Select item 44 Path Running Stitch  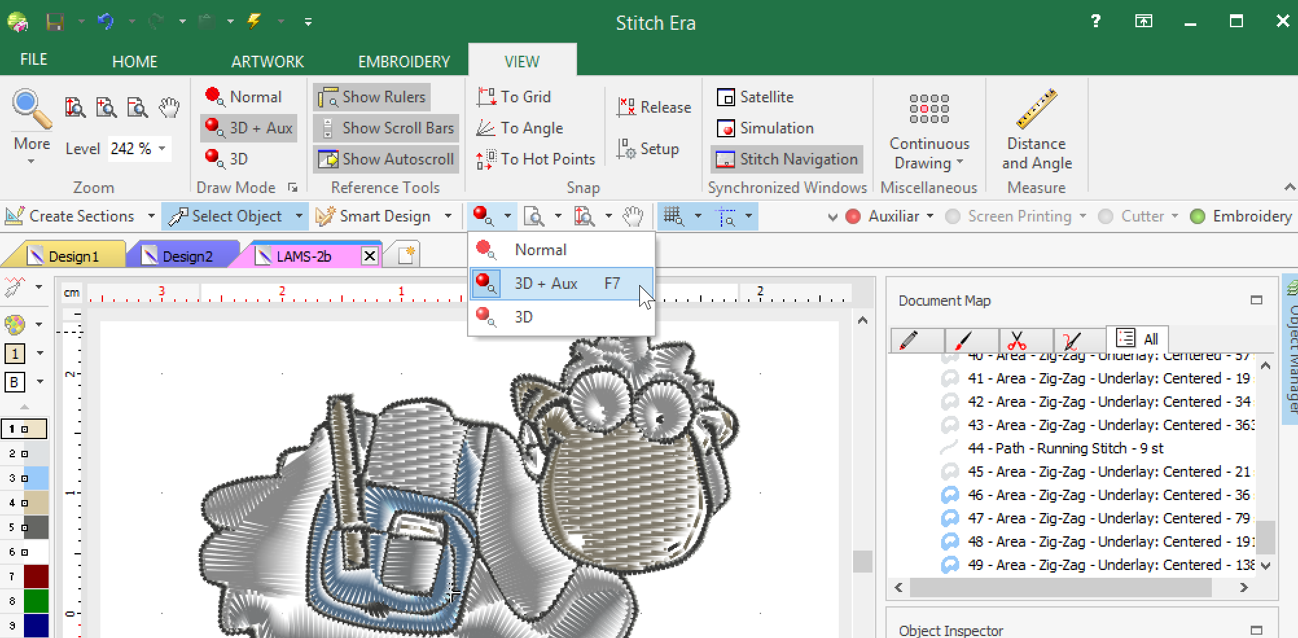1065,448
